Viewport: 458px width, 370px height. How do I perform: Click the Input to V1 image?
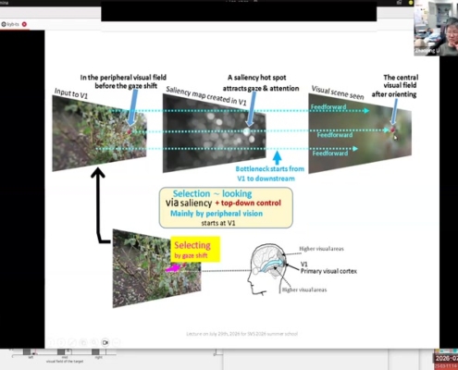click(99, 133)
